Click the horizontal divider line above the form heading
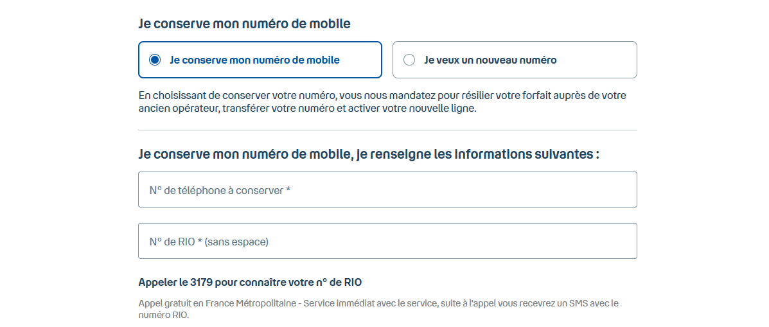The height and width of the screenshot is (327, 769). tap(387, 130)
